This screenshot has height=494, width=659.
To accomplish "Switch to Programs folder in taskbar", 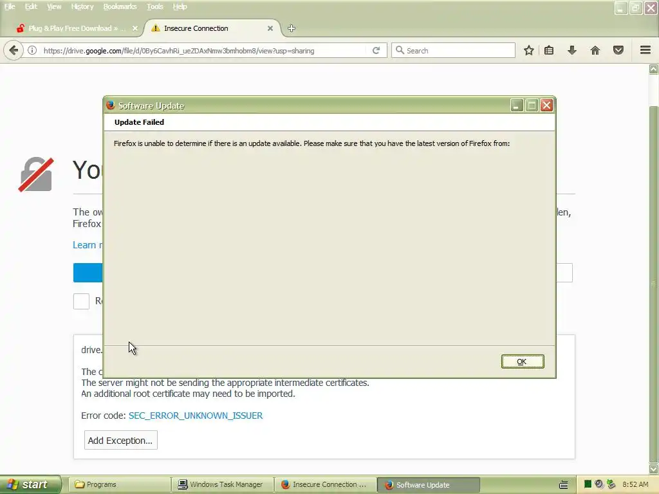I will coord(119,484).
